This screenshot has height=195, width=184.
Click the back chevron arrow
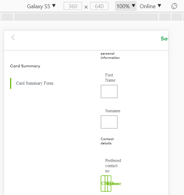[13, 37]
